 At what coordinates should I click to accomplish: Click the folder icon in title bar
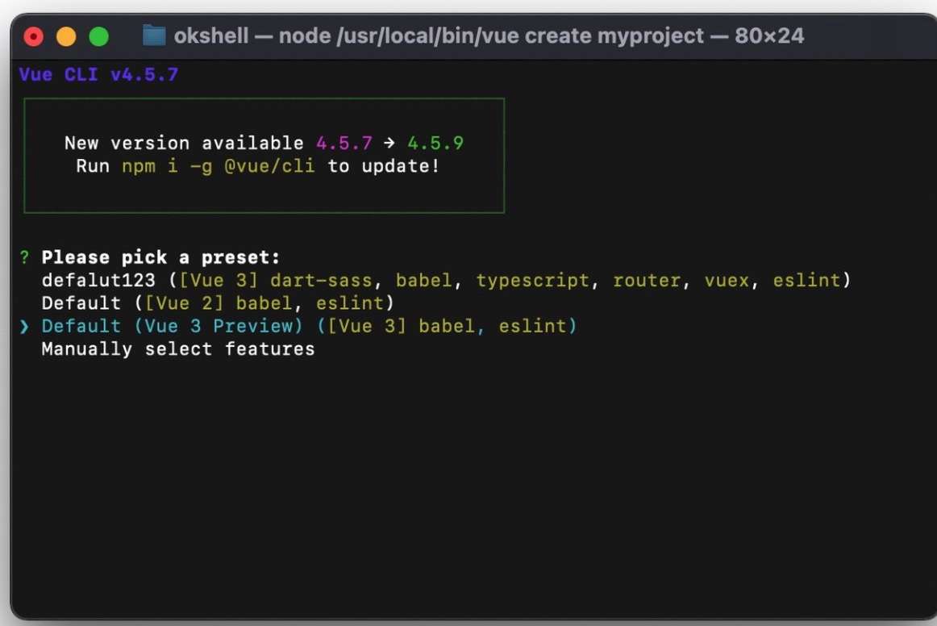tap(153, 36)
